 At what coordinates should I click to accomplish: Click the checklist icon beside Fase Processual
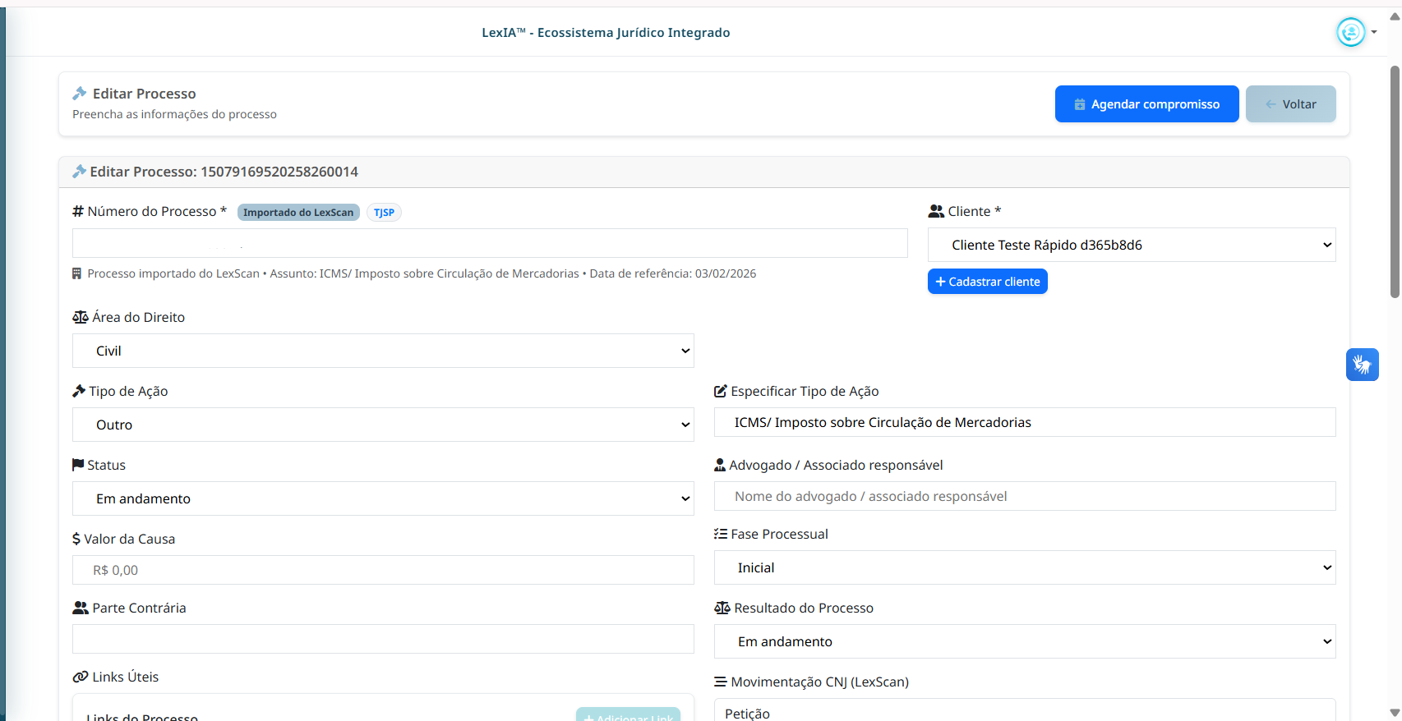click(x=721, y=534)
